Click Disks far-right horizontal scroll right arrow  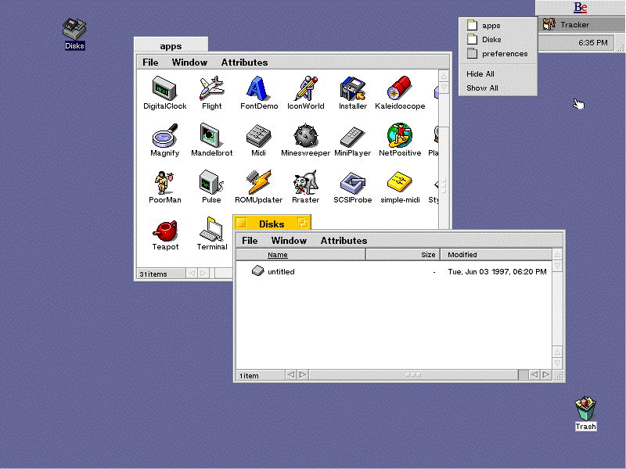pos(545,375)
